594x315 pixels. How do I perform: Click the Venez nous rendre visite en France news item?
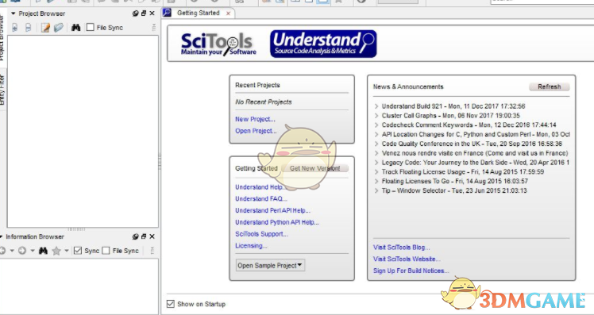pos(475,153)
